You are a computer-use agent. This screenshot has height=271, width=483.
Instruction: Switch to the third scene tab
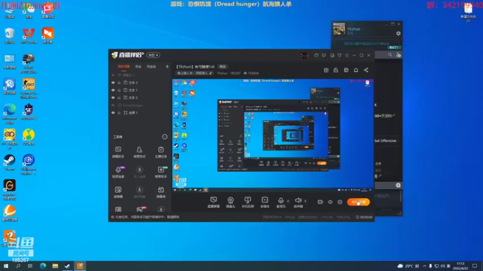point(152,67)
